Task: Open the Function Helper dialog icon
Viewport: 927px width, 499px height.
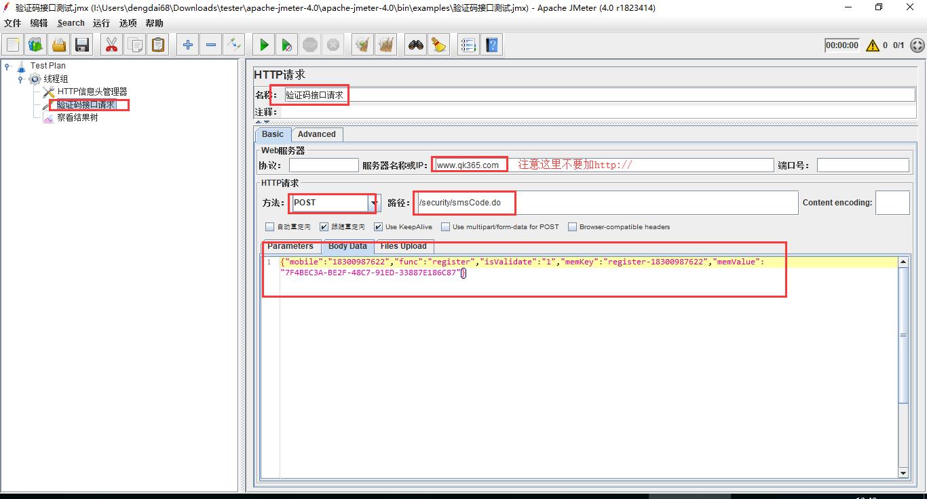Action: click(468, 45)
